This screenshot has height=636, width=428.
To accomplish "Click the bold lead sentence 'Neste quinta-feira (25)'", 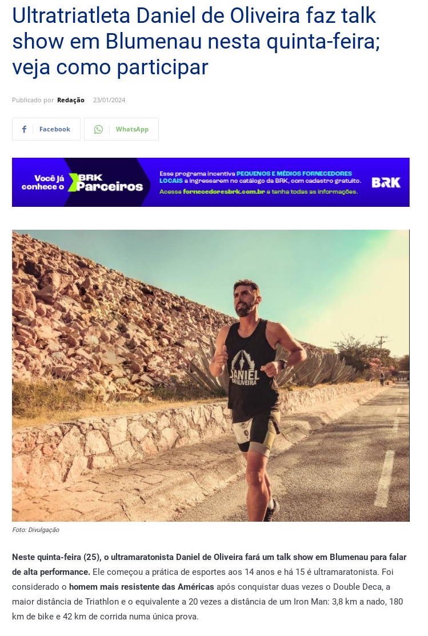I will click(x=57, y=557).
